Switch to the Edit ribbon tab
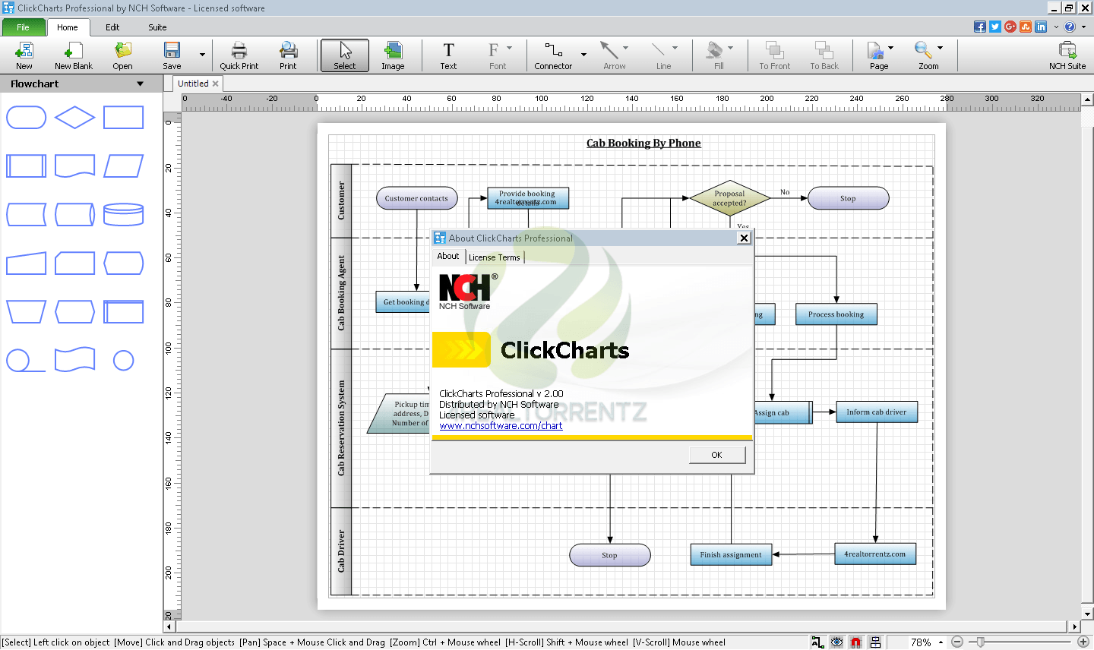This screenshot has width=1094, height=650. [112, 27]
